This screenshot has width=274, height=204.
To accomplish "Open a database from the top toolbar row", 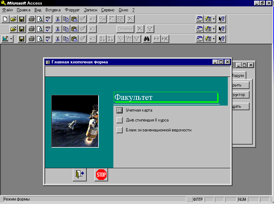I will (x=14, y=19).
